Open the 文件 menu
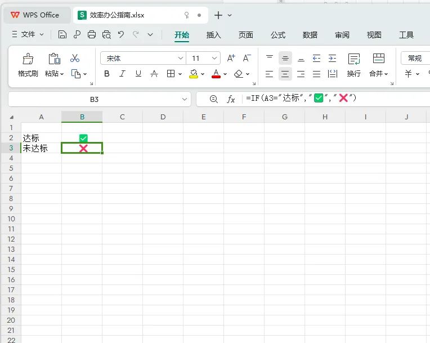Screen dimensions: 430x343 tap(28, 34)
